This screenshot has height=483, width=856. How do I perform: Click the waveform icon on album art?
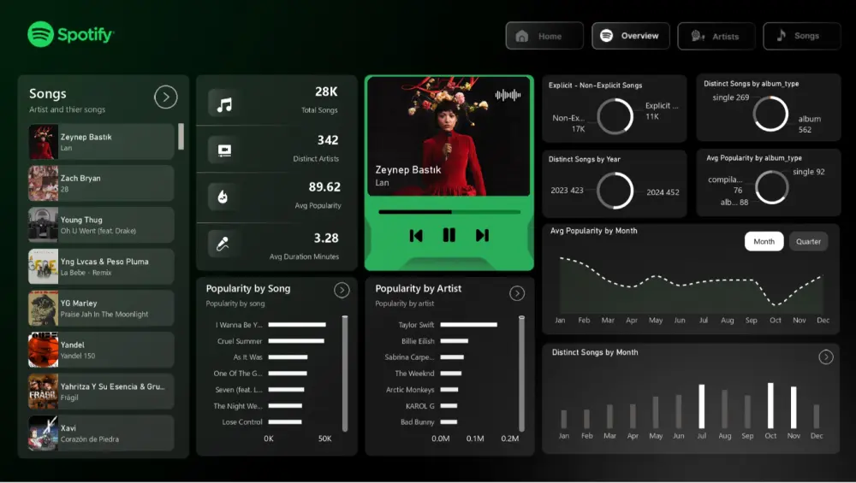[508, 95]
